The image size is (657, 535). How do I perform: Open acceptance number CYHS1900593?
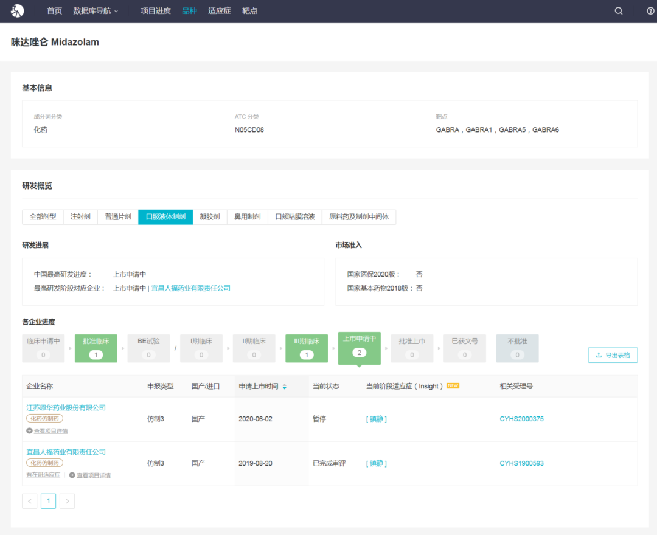tap(522, 463)
